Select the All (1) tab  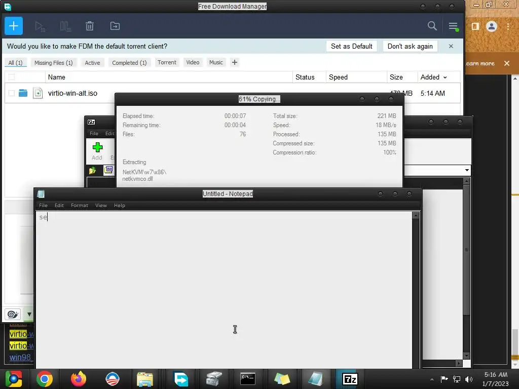[x=16, y=62]
